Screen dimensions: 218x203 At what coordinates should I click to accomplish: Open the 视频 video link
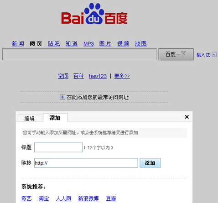(123, 44)
